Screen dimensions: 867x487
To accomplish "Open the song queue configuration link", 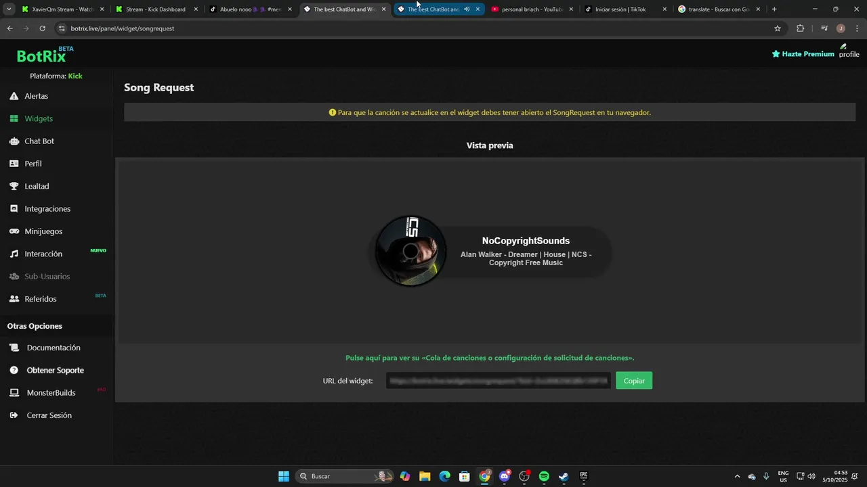I will (490, 358).
